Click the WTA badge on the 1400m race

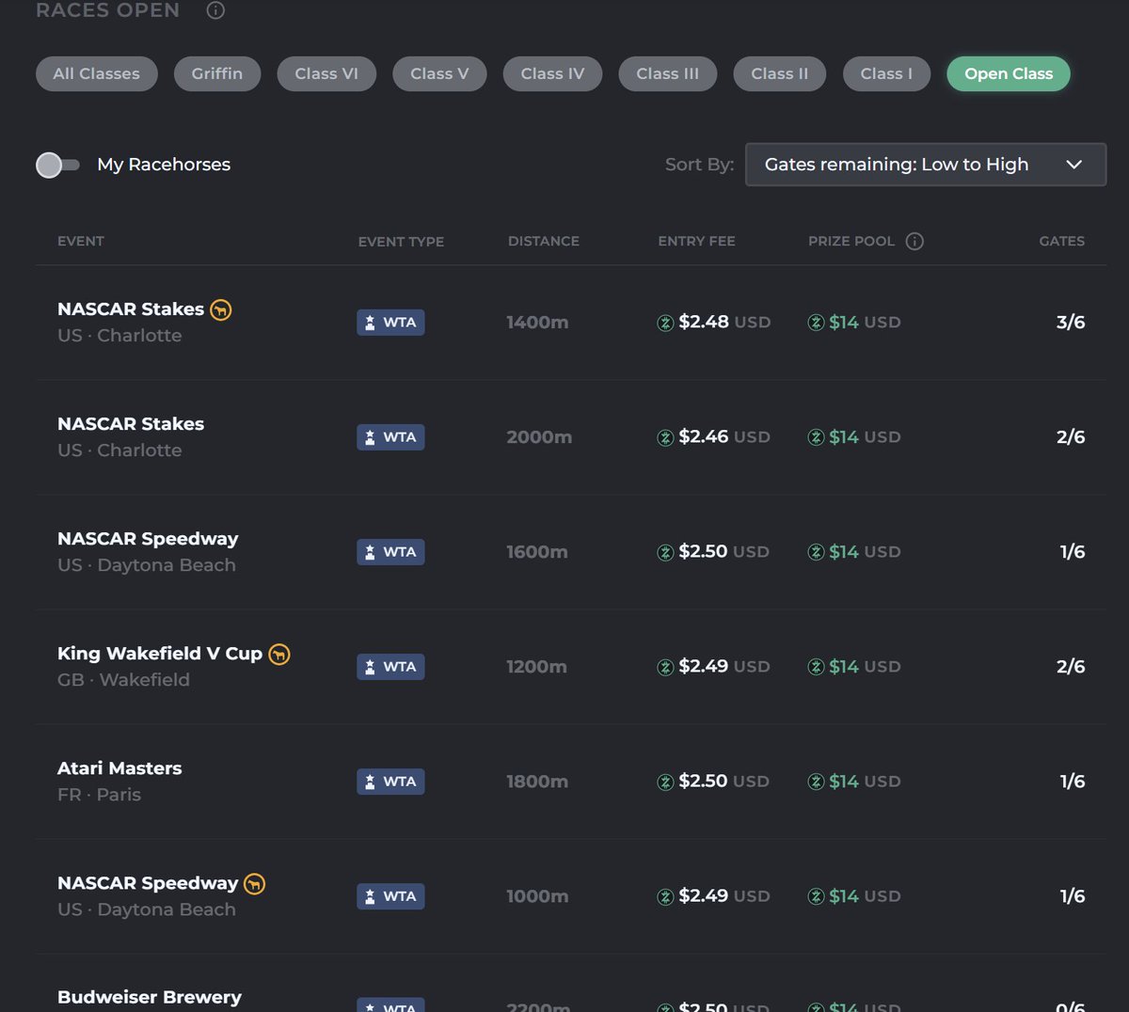390,323
